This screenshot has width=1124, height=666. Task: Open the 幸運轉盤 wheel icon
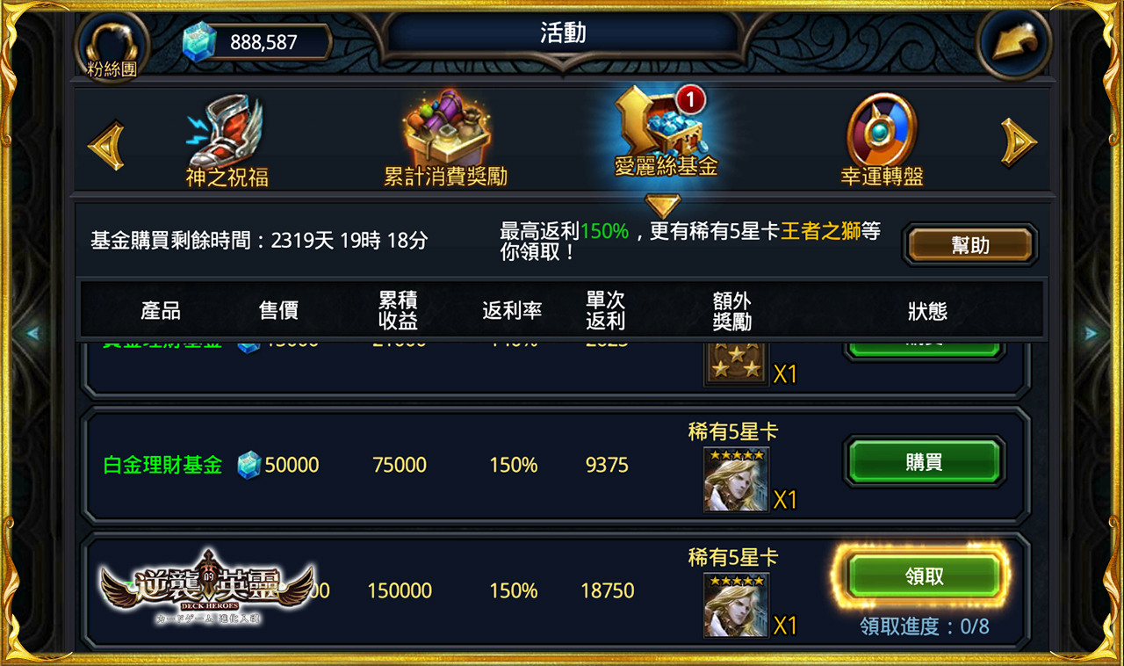click(x=882, y=130)
